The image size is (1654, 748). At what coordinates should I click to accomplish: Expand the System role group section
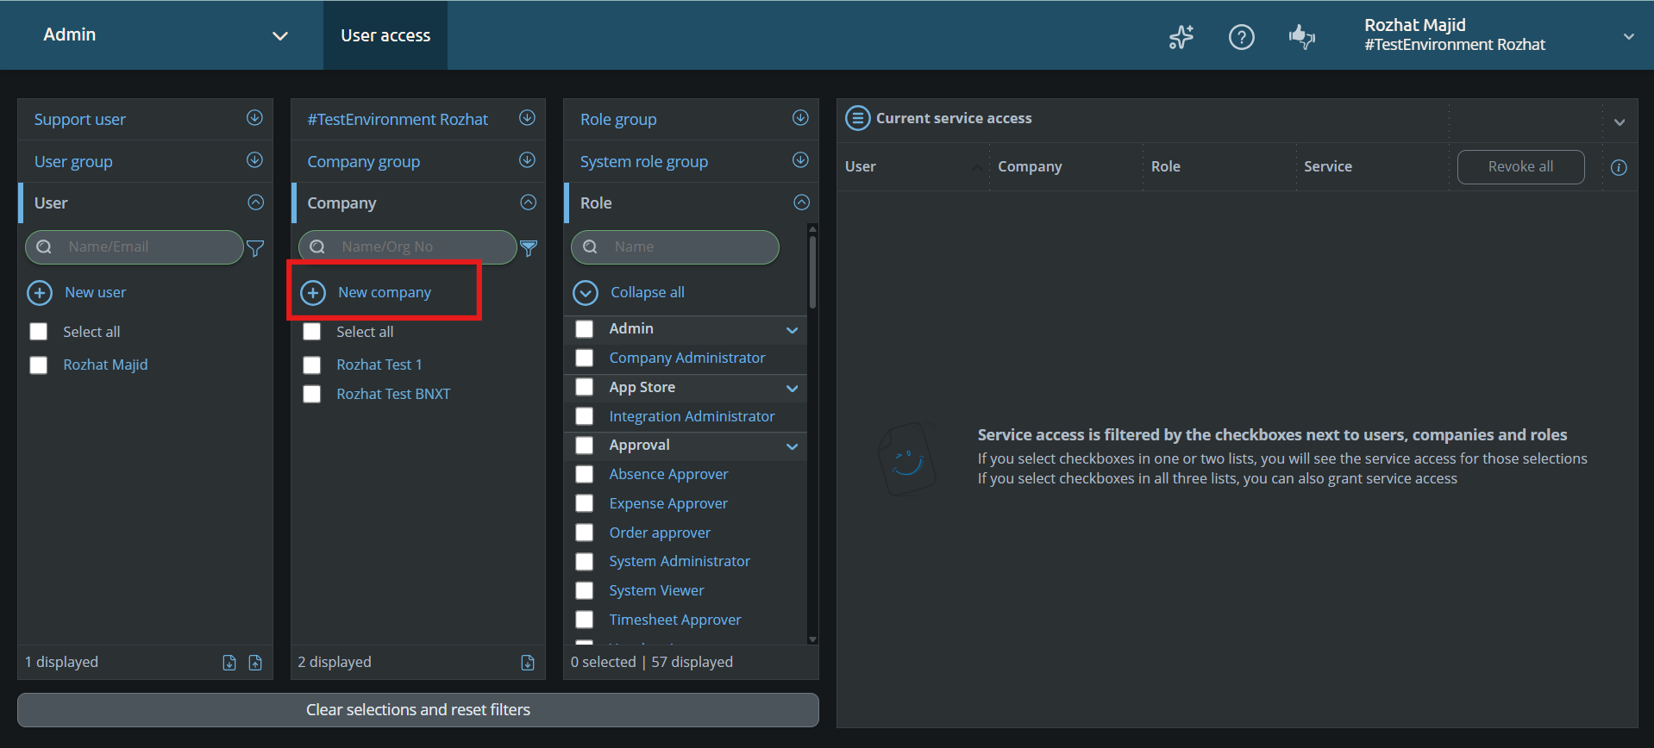coord(800,160)
